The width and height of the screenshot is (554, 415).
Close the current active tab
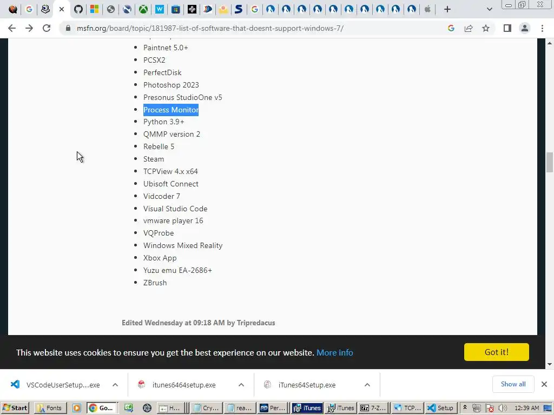click(x=62, y=9)
